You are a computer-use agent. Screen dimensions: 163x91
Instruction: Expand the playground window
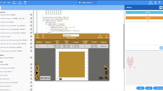(37, 36)
